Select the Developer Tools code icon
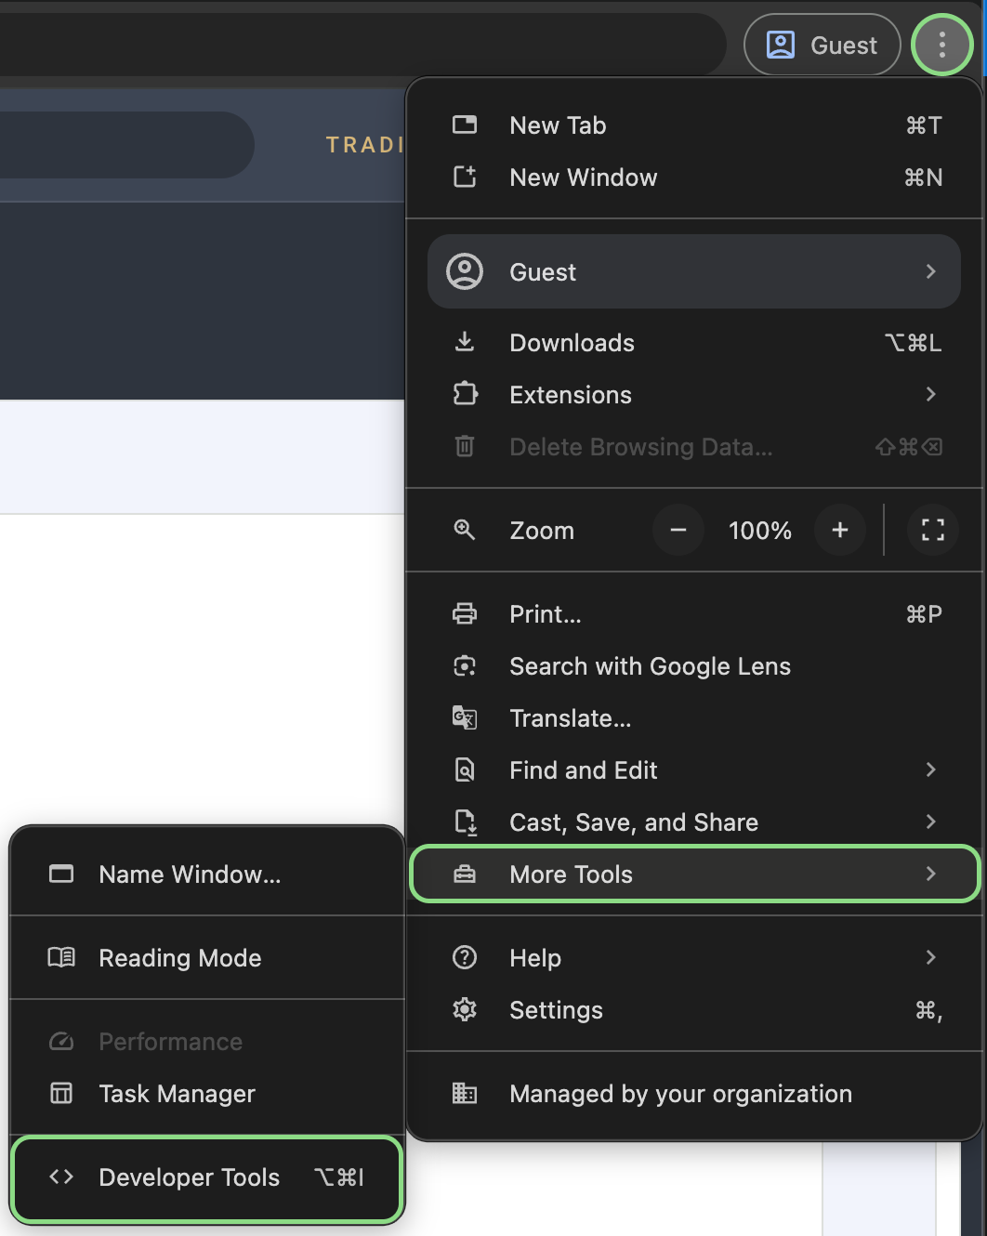Screen dimensions: 987x1236 pyautogui.click(x=60, y=1177)
